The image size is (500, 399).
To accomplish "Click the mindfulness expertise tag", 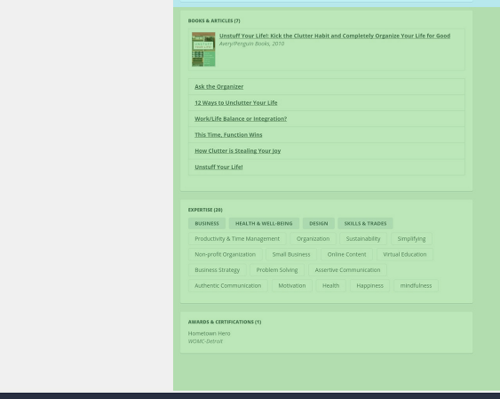I will [416, 285].
